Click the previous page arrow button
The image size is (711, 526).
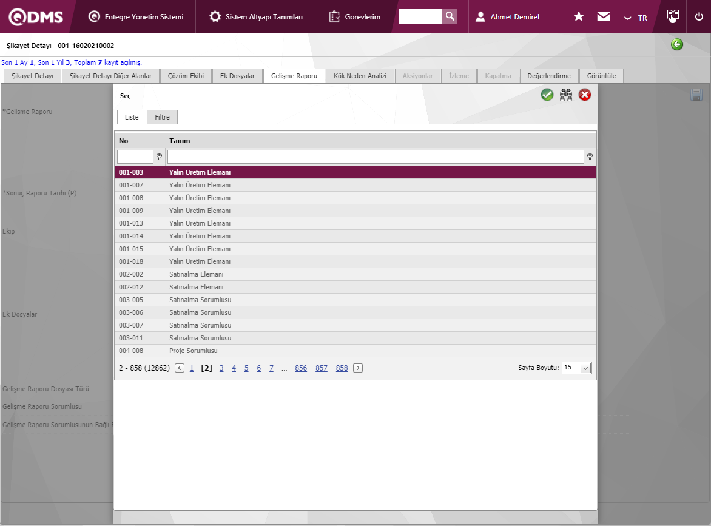tap(180, 368)
